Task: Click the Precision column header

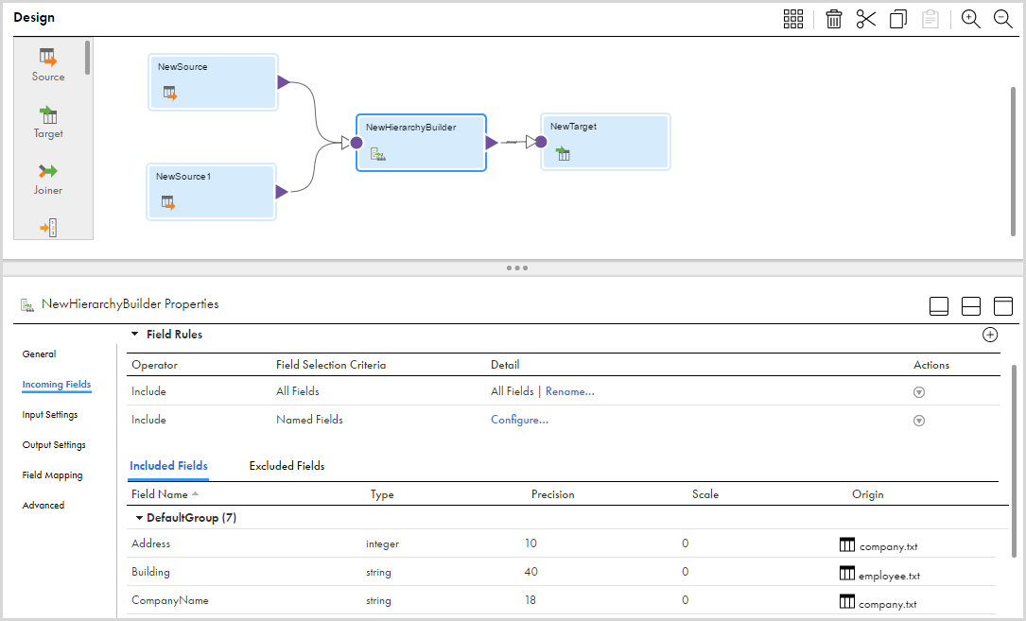Action: (553, 494)
